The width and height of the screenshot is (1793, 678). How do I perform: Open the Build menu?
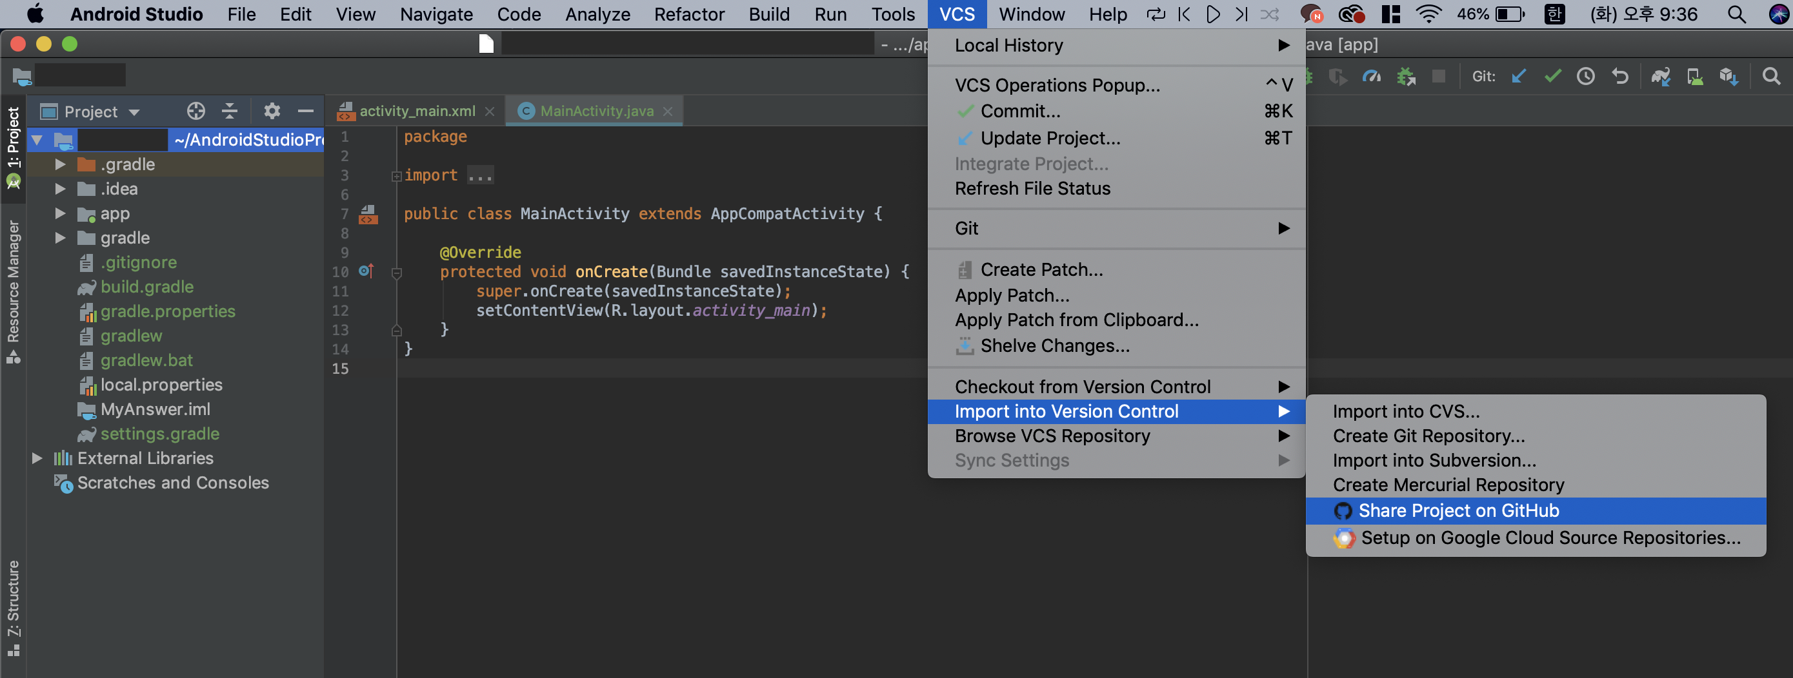769,14
